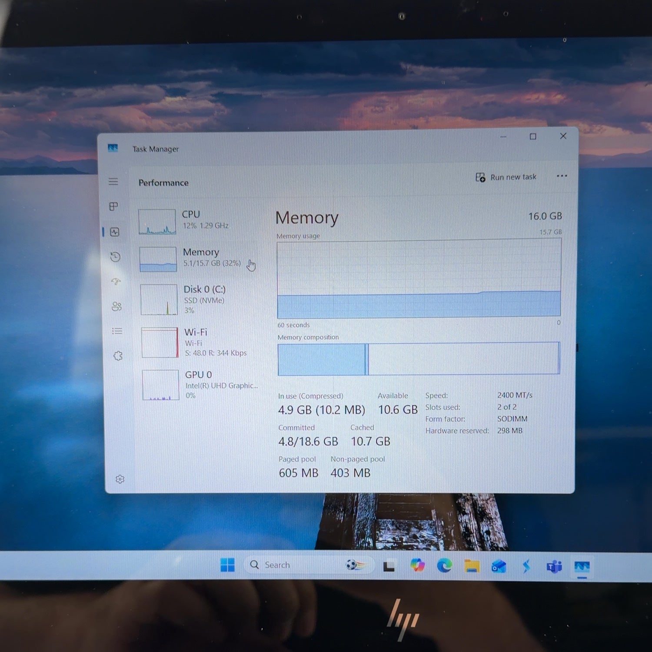Select CPU performance item
Screen dimensions: 652x652
tap(198, 221)
